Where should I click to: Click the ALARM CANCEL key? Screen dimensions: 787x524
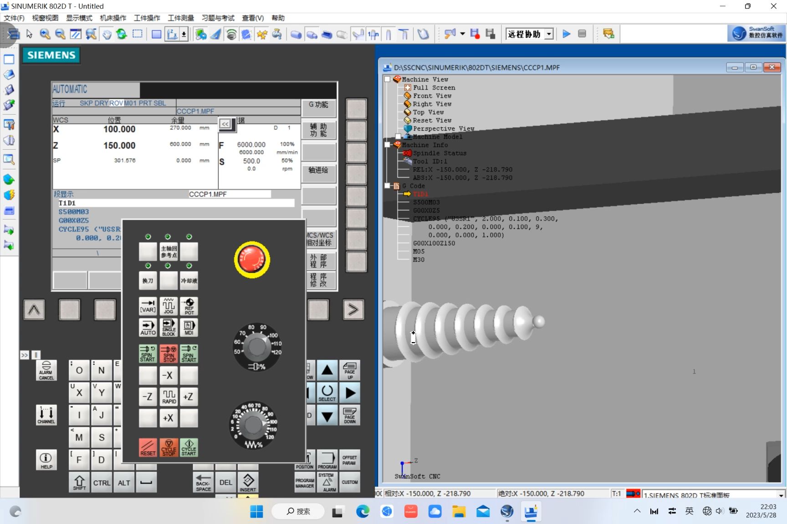(46, 370)
